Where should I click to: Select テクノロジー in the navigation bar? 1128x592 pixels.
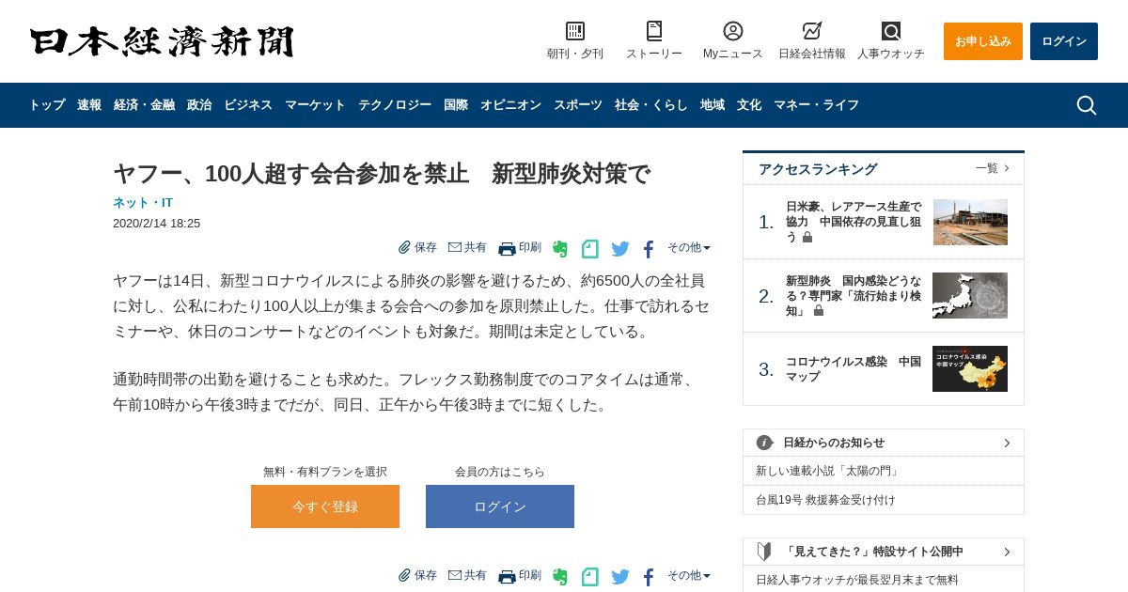point(395,105)
